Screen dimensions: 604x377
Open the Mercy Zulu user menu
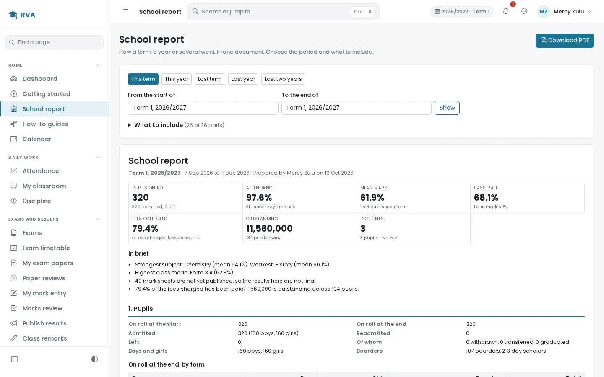(x=565, y=12)
